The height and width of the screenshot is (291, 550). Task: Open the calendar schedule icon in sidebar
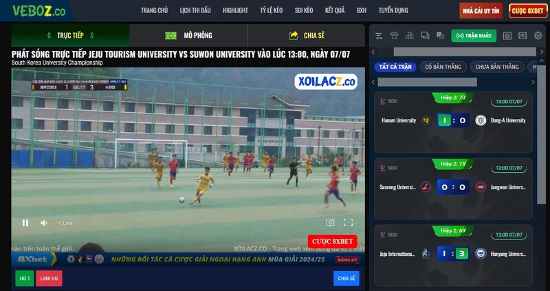click(507, 36)
